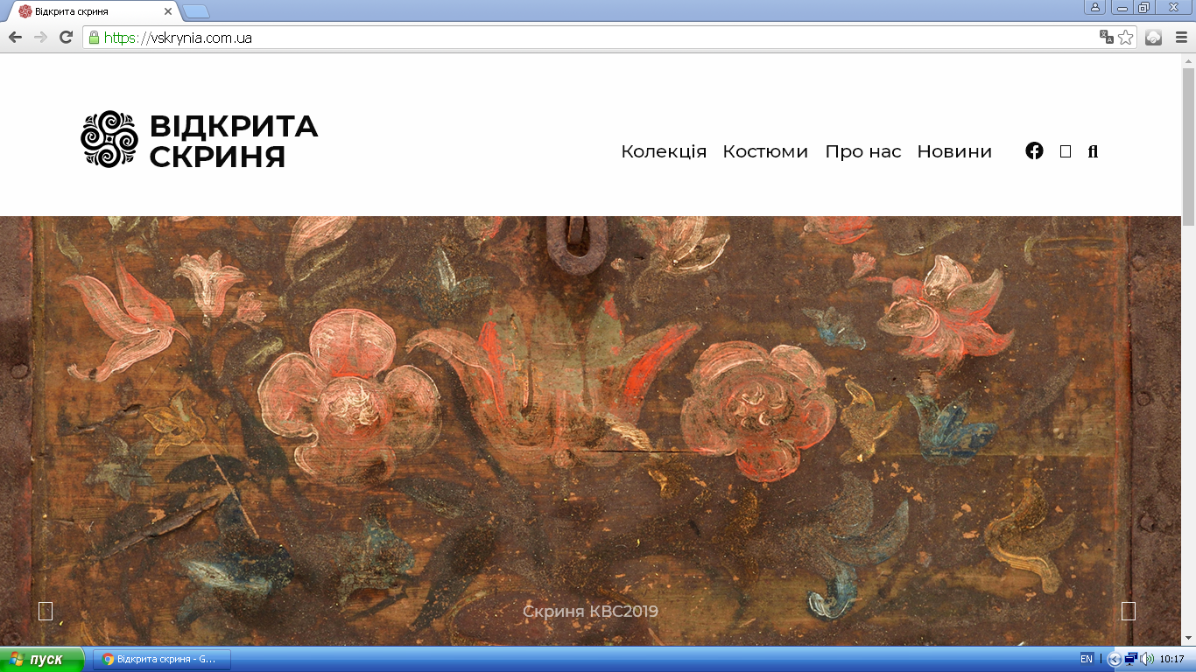Go back with the browser back arrow
This screenshot has height=672, width=1196.
[x=15, y=38]
